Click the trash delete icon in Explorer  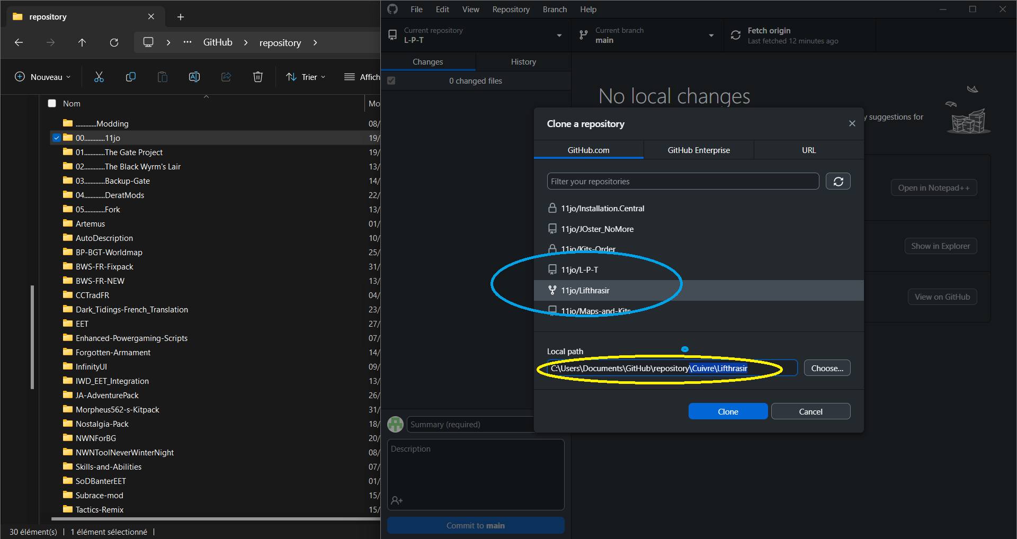[x=258, y=77]
